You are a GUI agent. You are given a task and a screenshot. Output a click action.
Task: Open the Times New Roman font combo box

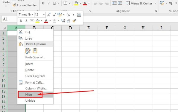26,15
